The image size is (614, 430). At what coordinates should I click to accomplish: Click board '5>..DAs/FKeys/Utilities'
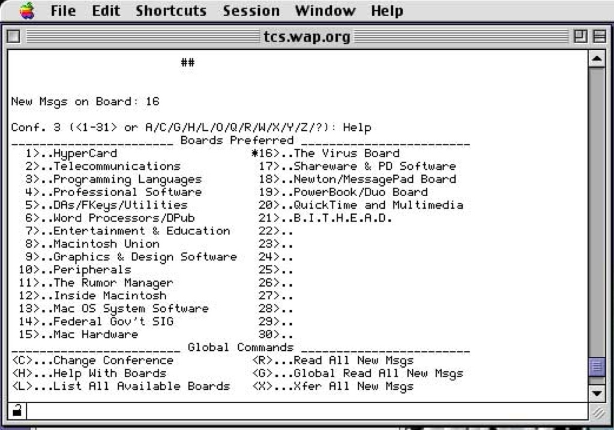(106, 205)
